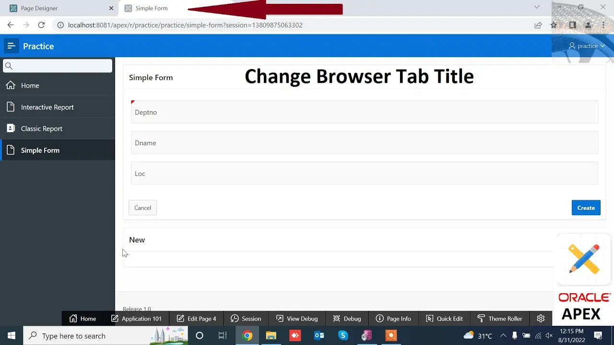This screenshot has height=345, width=614.
Task: Focus the Deptno input field
Action: click(365, 112)
